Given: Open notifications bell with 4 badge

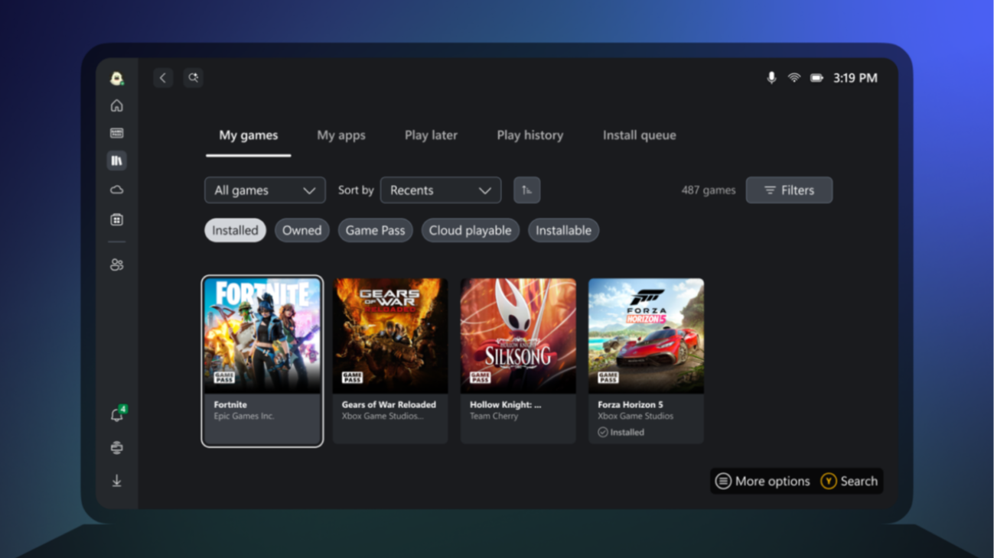Looking at the screenshot, I should point(116,415).
